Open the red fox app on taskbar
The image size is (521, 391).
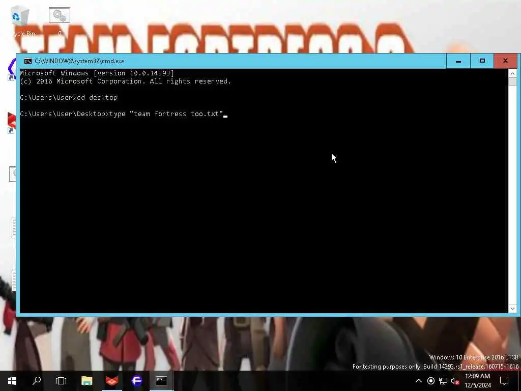coord(112,381)
